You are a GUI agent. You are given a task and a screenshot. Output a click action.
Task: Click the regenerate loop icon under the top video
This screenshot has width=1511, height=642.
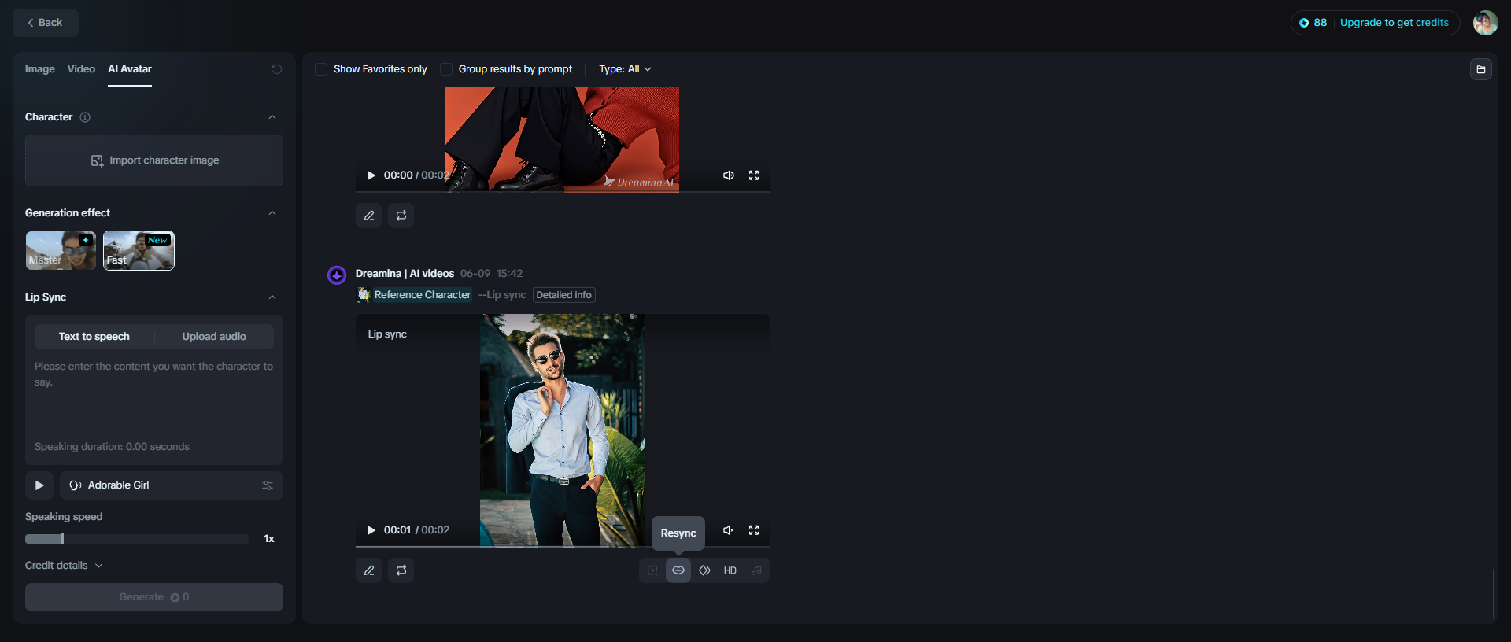401,216
